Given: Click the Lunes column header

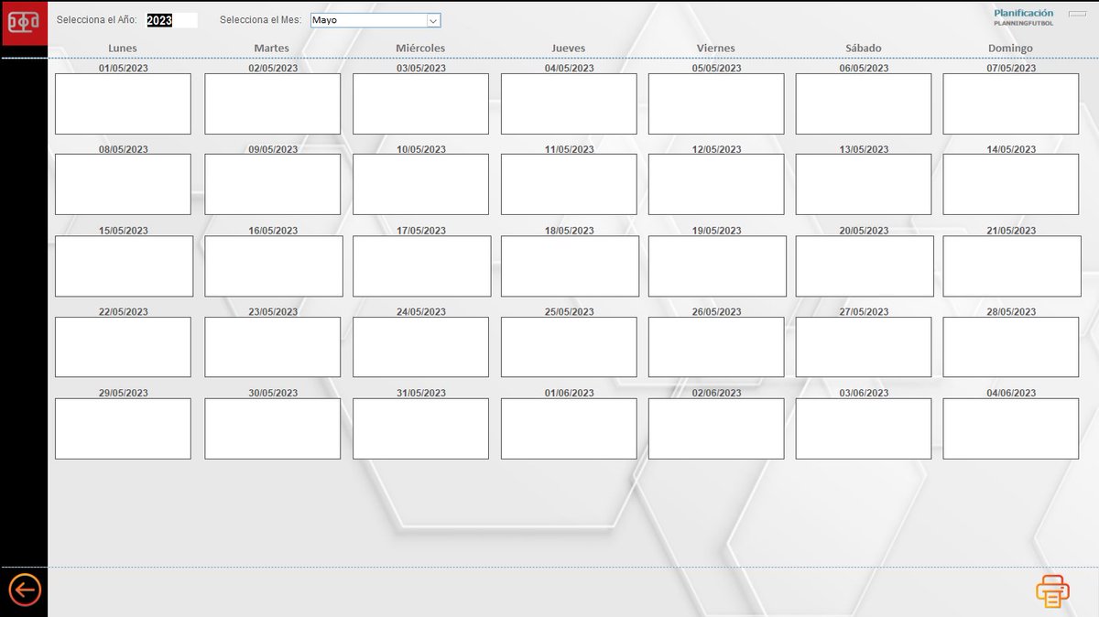Looking at the screenshot, I should (x=123, y=48).
